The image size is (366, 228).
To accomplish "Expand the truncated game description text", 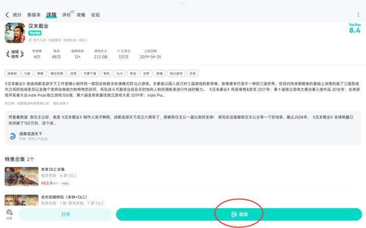I will [182, 89].
